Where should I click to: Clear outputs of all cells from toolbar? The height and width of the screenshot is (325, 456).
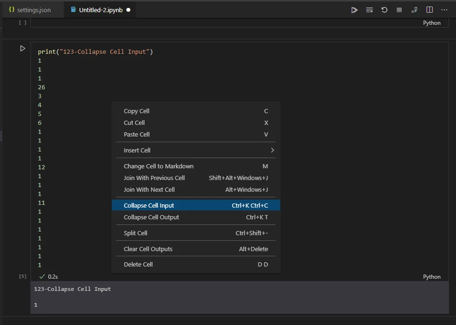[369, 9]
